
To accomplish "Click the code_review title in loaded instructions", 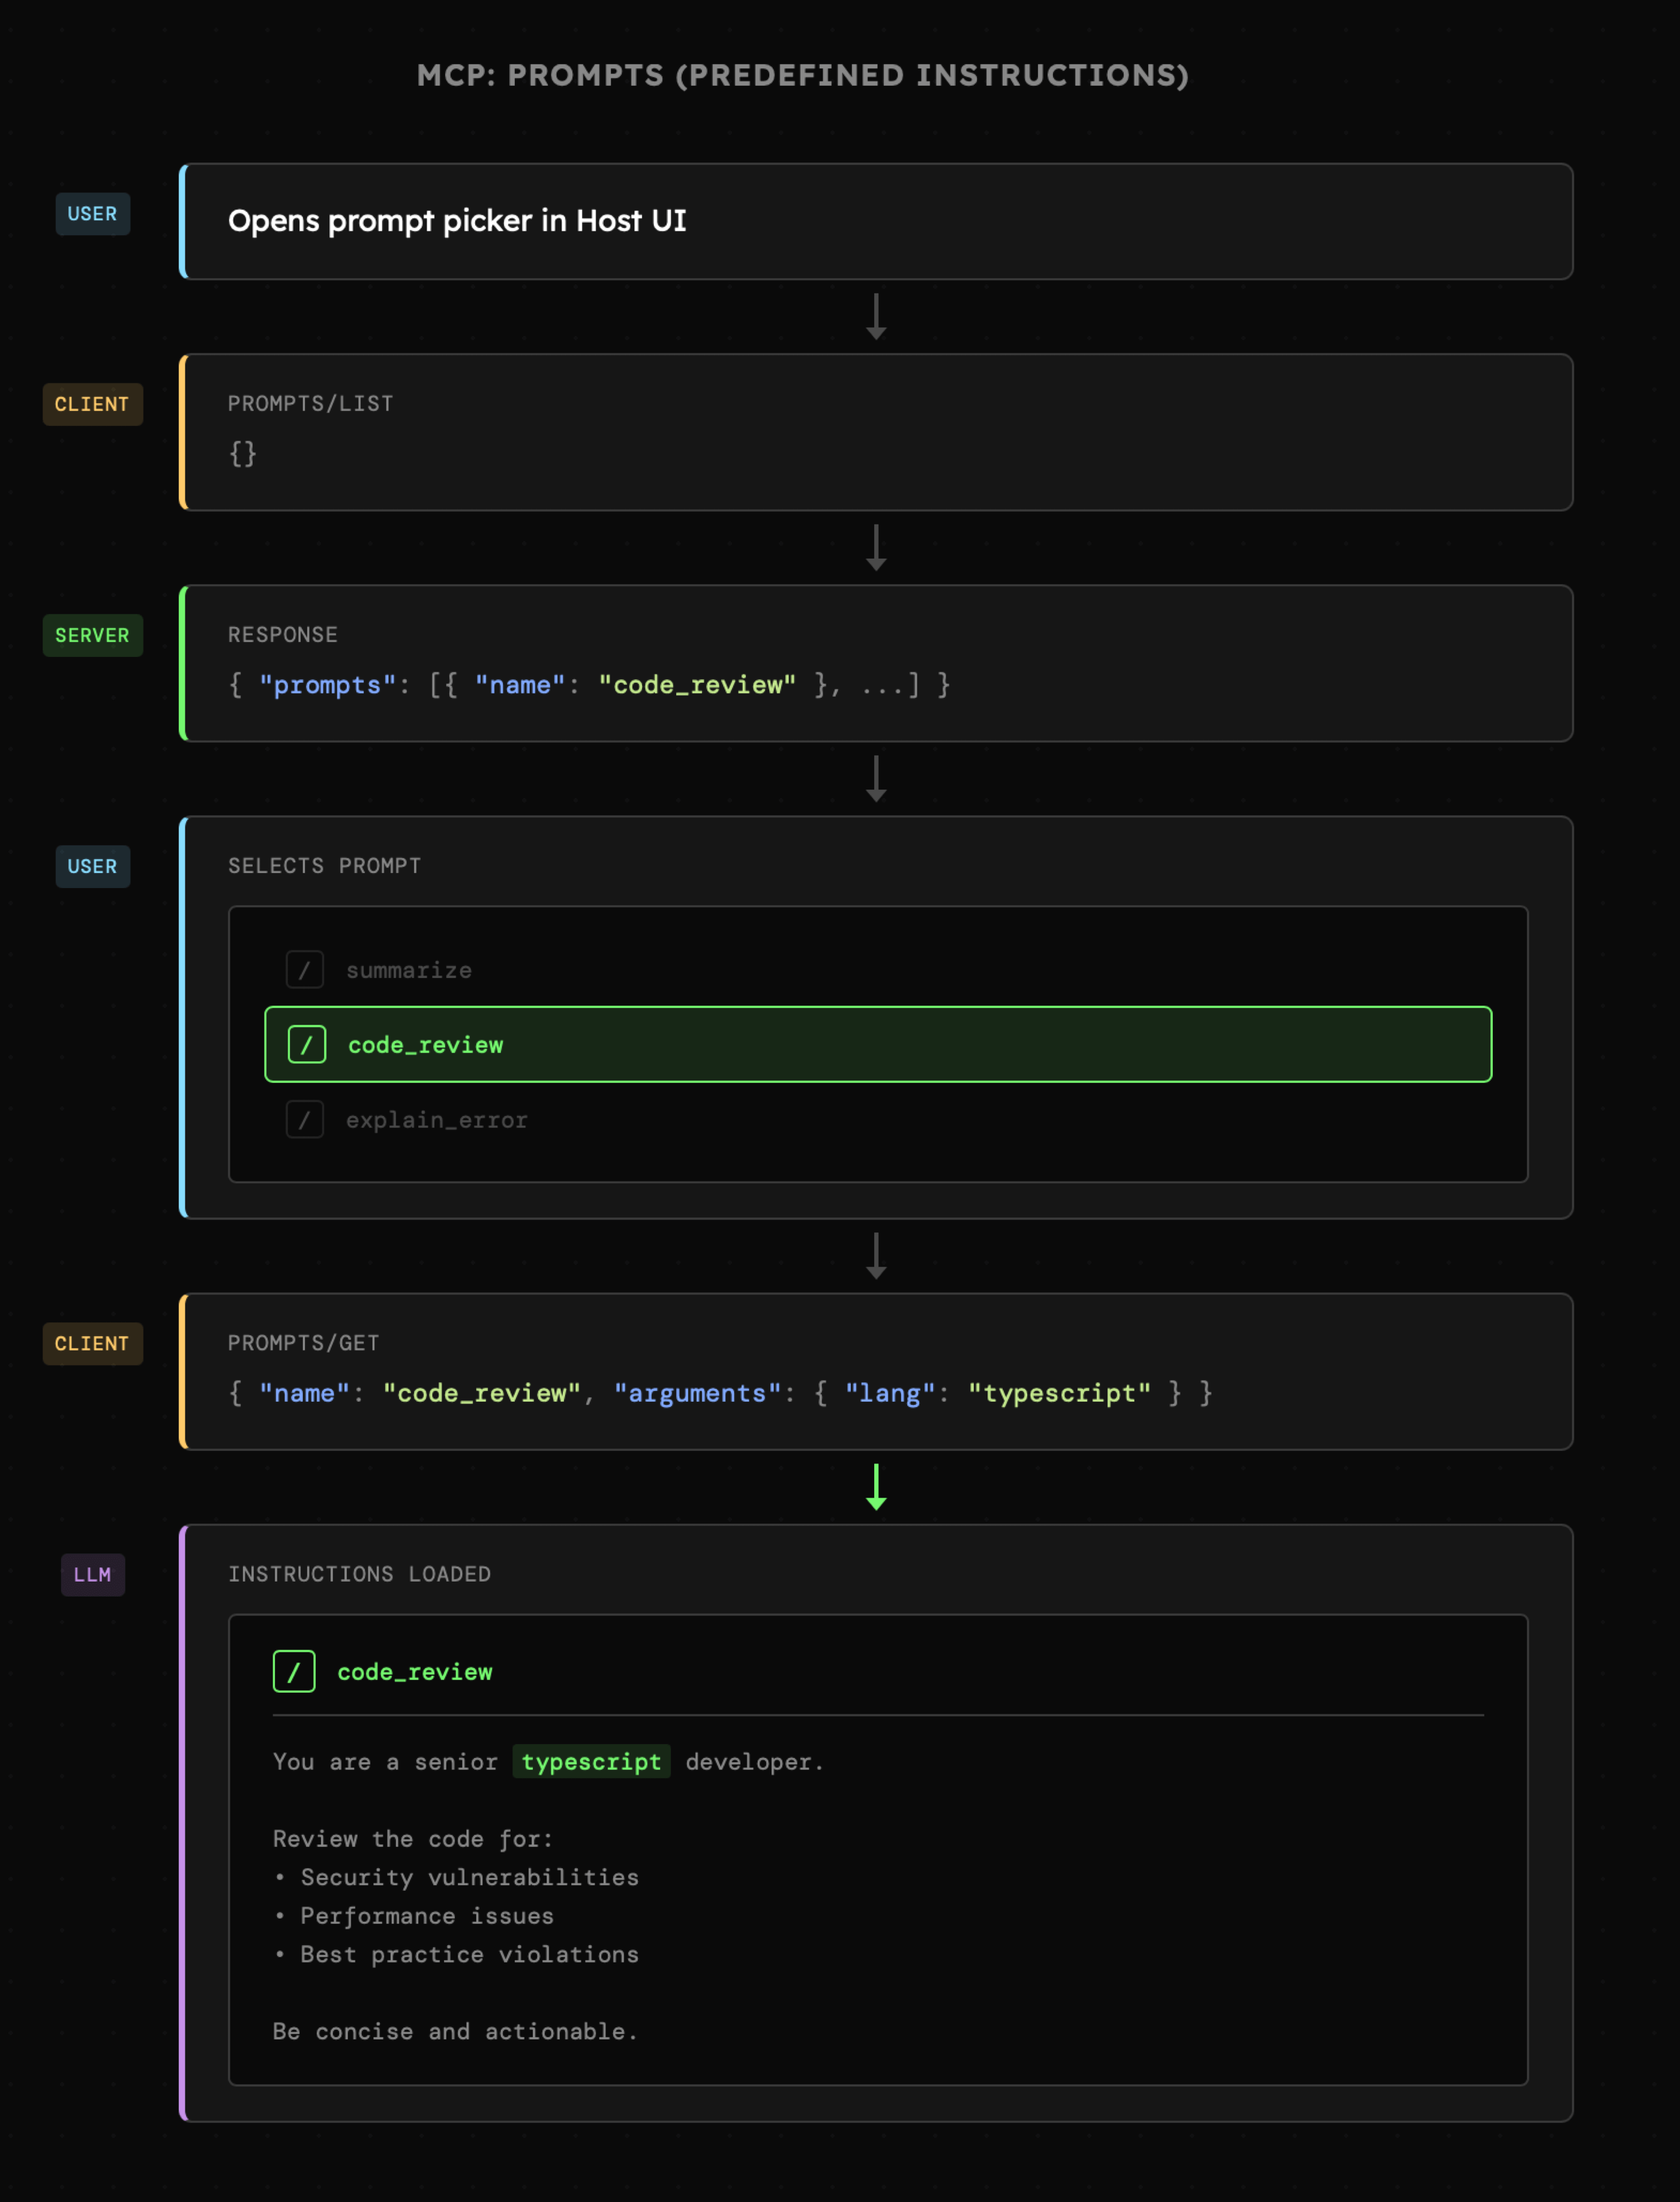I will 414,1672.
